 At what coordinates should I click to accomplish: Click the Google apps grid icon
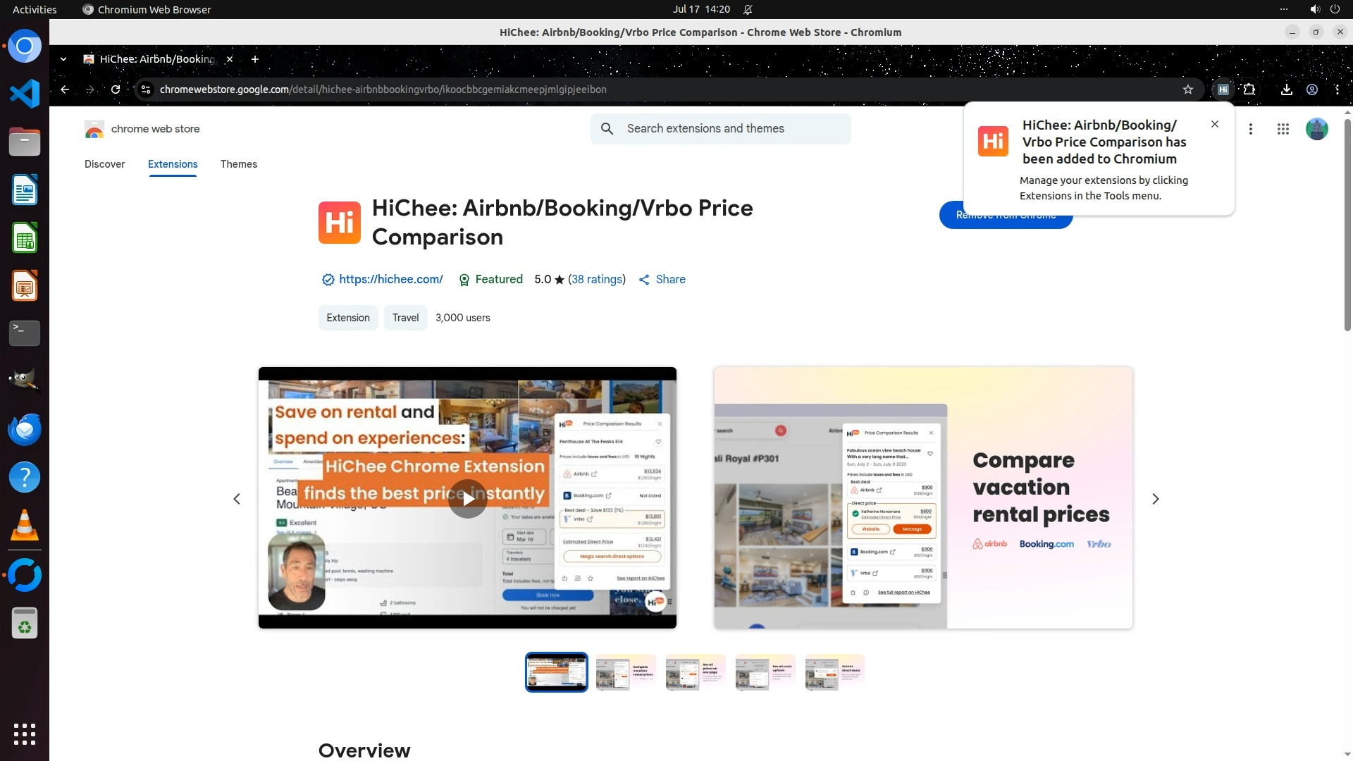point(1283,129)
